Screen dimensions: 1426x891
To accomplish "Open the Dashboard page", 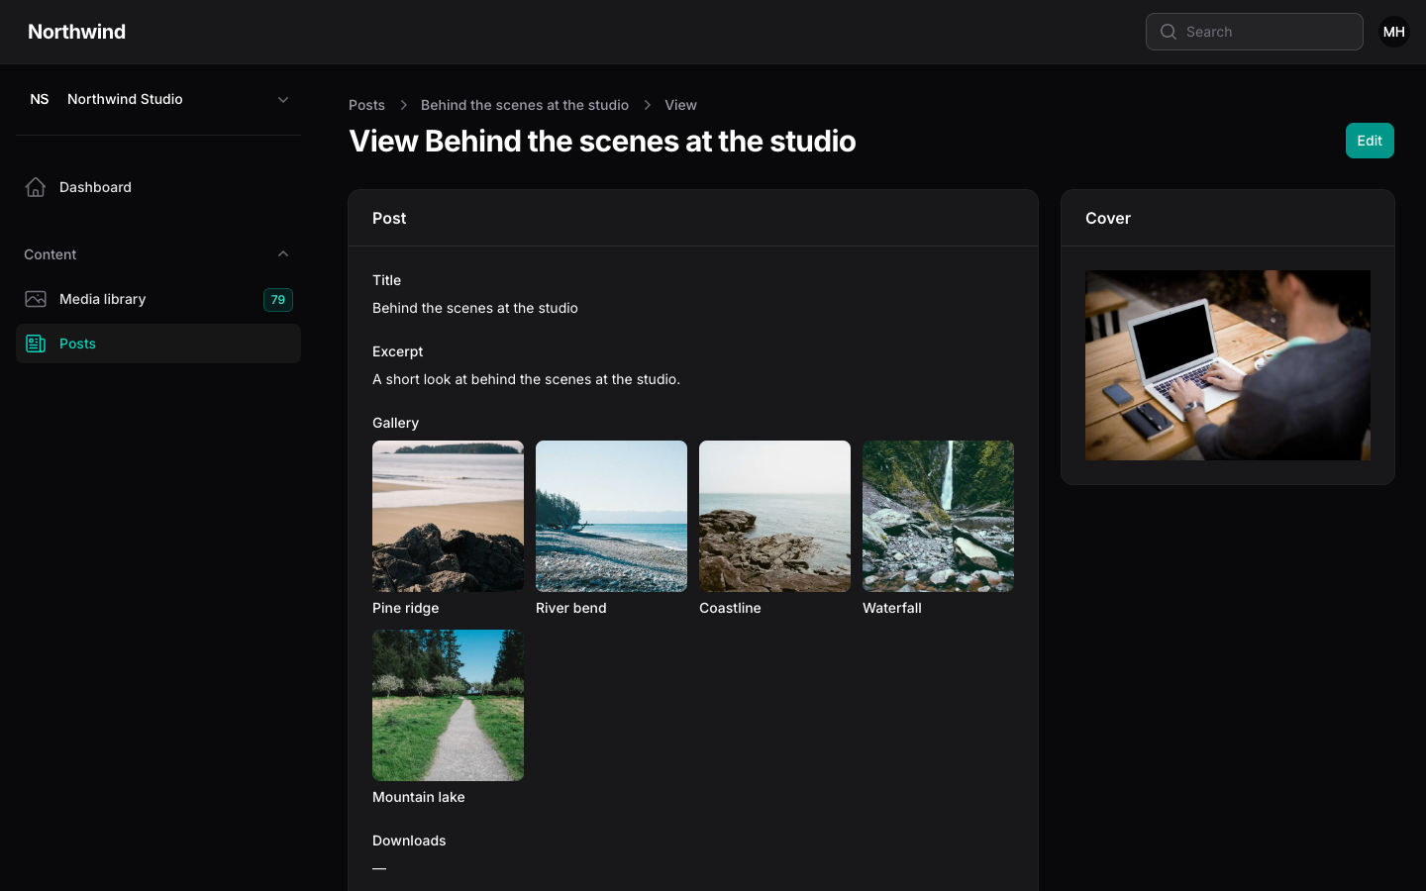I will tap(158, 187).
